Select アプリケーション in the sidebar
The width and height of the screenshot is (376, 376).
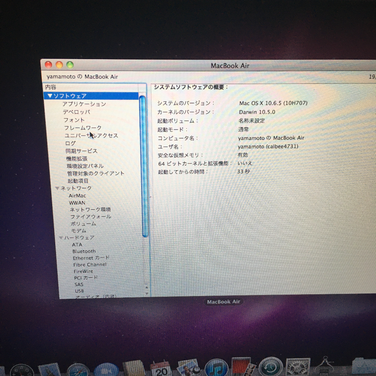pyautogui.click(x=84, y=104)
